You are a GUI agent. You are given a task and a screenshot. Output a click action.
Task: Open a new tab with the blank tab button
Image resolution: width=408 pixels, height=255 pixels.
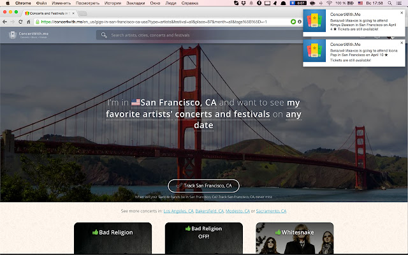click(82, 13)
